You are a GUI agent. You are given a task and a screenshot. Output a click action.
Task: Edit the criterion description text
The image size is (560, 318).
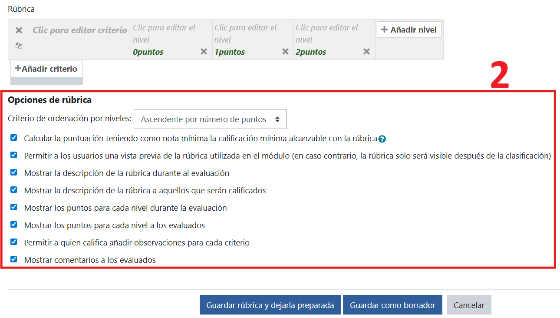80,30
